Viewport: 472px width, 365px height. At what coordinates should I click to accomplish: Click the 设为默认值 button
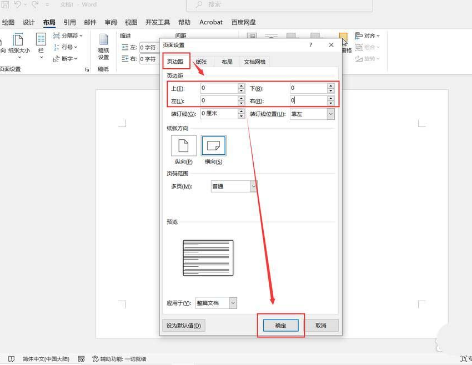[x=184, y=325]
